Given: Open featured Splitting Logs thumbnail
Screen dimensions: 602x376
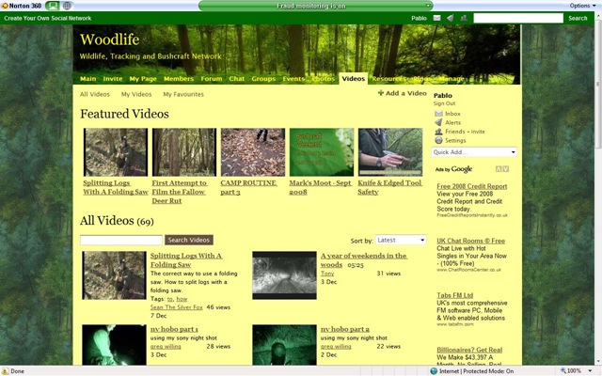Looking at the screenshot, I should [x=115, y=152].
